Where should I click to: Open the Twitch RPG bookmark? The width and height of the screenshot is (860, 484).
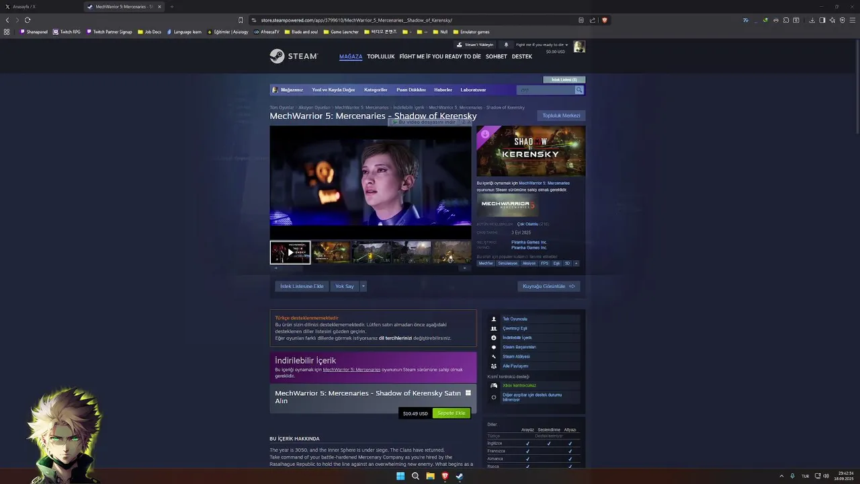[x=67, y=32]
